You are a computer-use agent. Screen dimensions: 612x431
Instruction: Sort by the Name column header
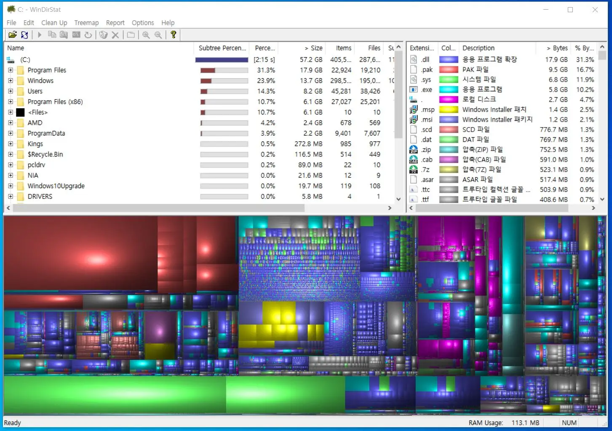tap(99, 48)
